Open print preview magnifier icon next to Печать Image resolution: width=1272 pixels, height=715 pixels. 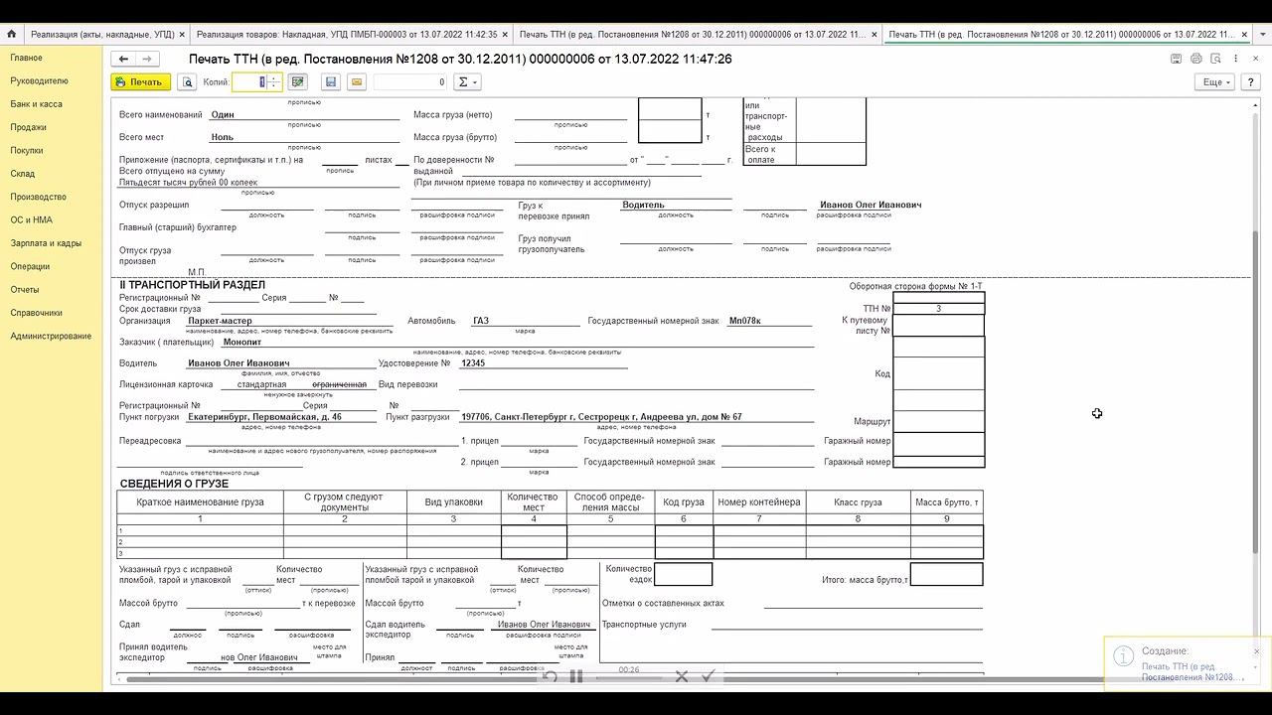pyautogui.click(x=187, y=82)
